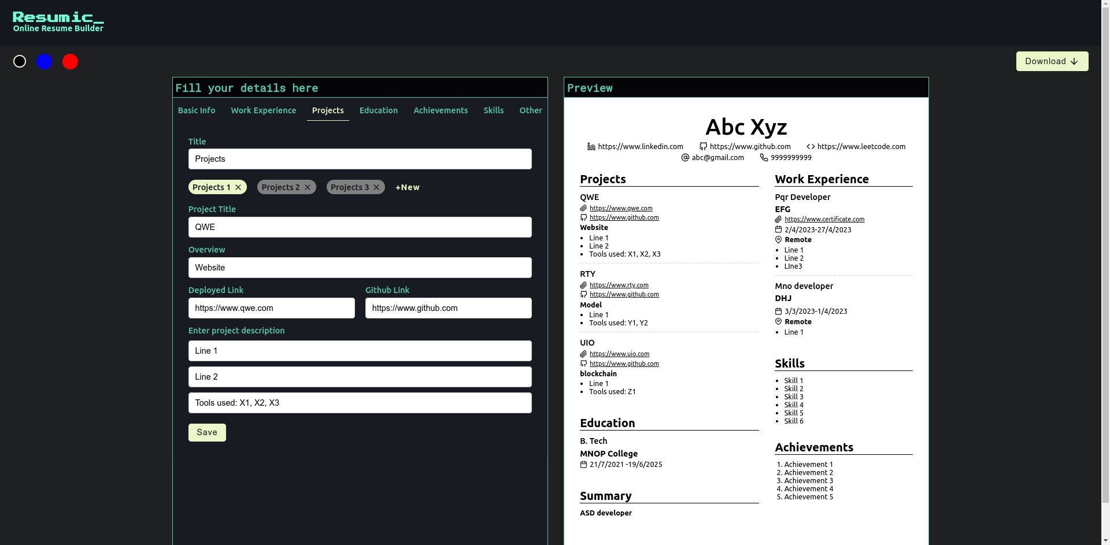Open the https://www.rty.com link in preview
The width and height of the screenshot is (1110, 545).
coord(619,284)
